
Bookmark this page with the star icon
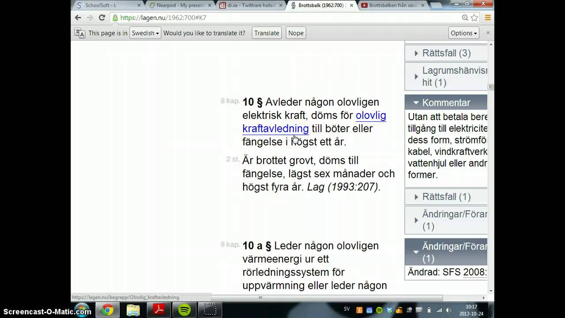[x=475, y=18]
